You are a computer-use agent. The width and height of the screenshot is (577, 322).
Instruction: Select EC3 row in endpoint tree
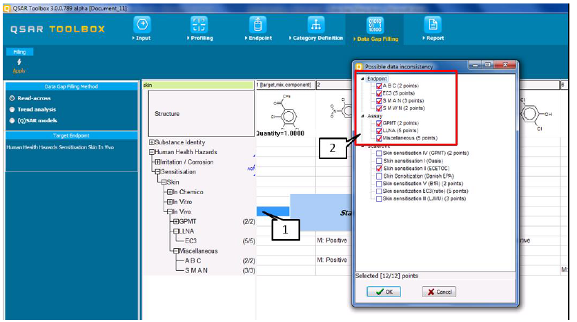coord(190,241)
